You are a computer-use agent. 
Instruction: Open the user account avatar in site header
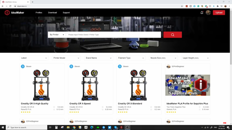point(208,13)
